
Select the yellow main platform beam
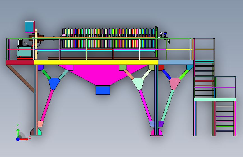(96, 62)
